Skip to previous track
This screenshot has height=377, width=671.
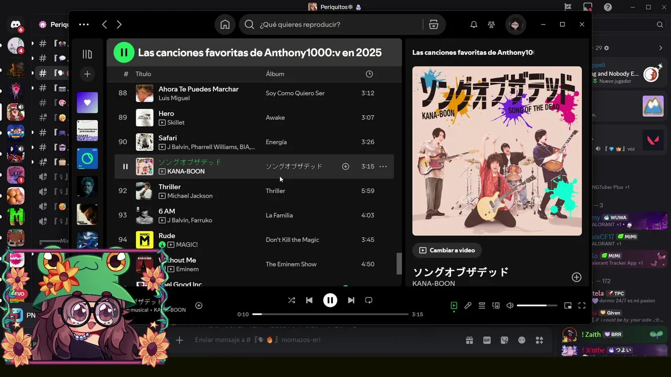(309, 300)
